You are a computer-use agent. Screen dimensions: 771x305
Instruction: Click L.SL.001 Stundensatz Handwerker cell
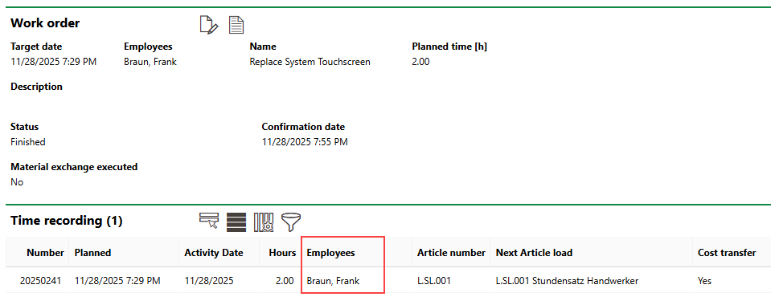click(567, 281)
